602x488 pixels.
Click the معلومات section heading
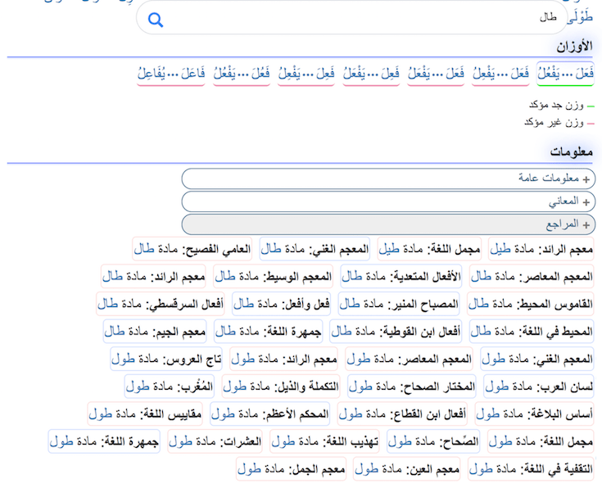pos(572,152)
